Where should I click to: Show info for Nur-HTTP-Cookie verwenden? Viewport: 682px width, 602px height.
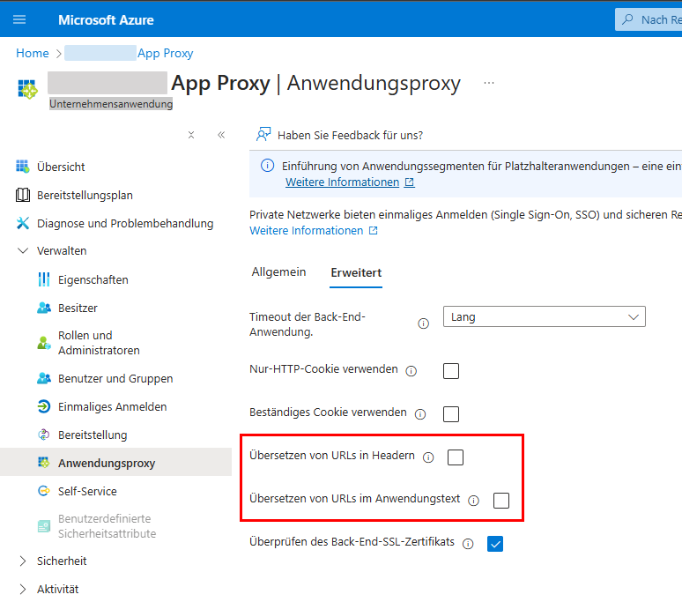coord(411,371)
